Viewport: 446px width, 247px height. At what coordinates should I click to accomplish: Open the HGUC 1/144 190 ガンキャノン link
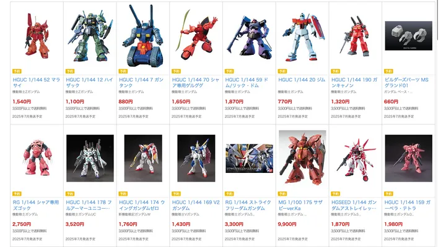(x=354, y=83)
